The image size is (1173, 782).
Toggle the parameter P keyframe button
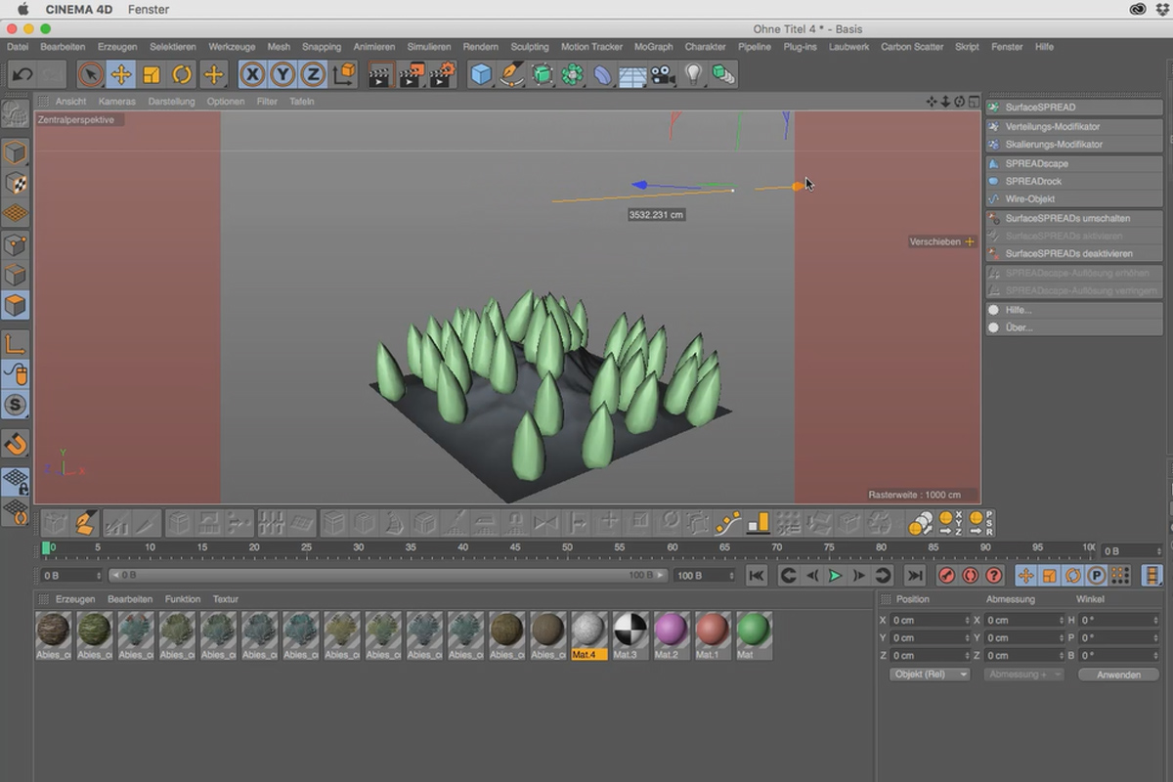(1096, 576)
